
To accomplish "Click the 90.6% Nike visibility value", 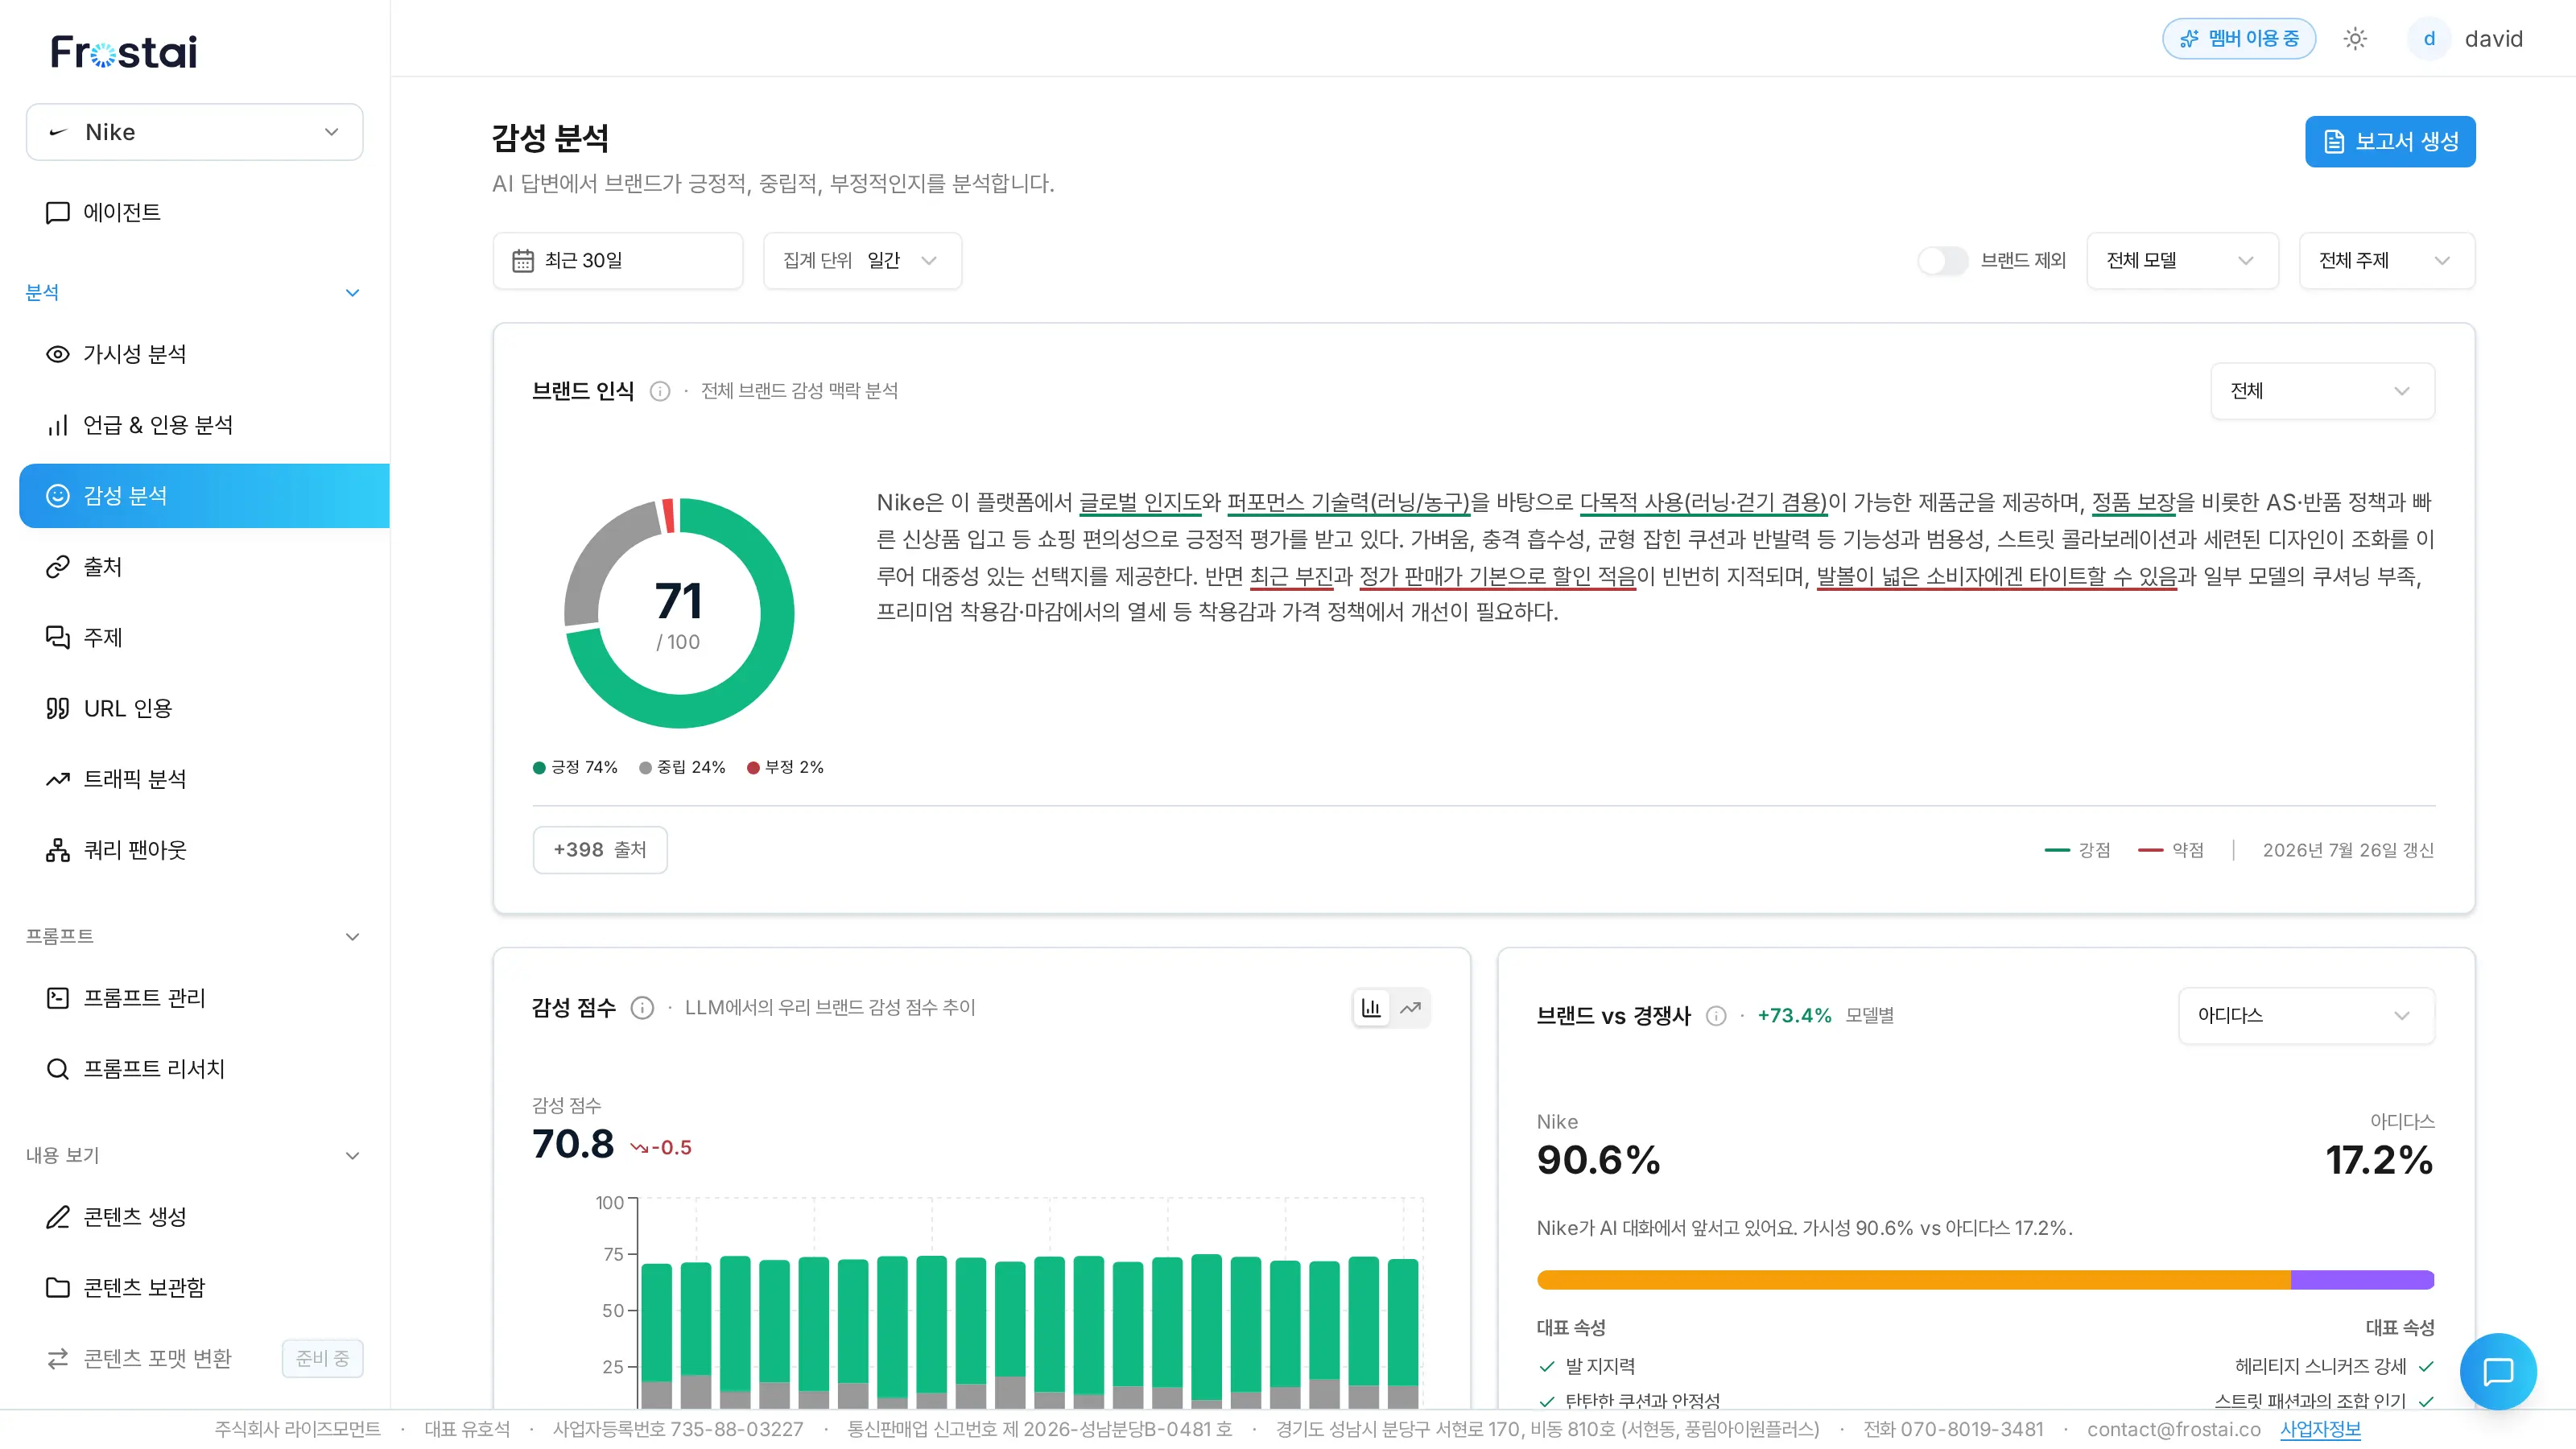I will pyautogui.click(x=1598, y=1161).
